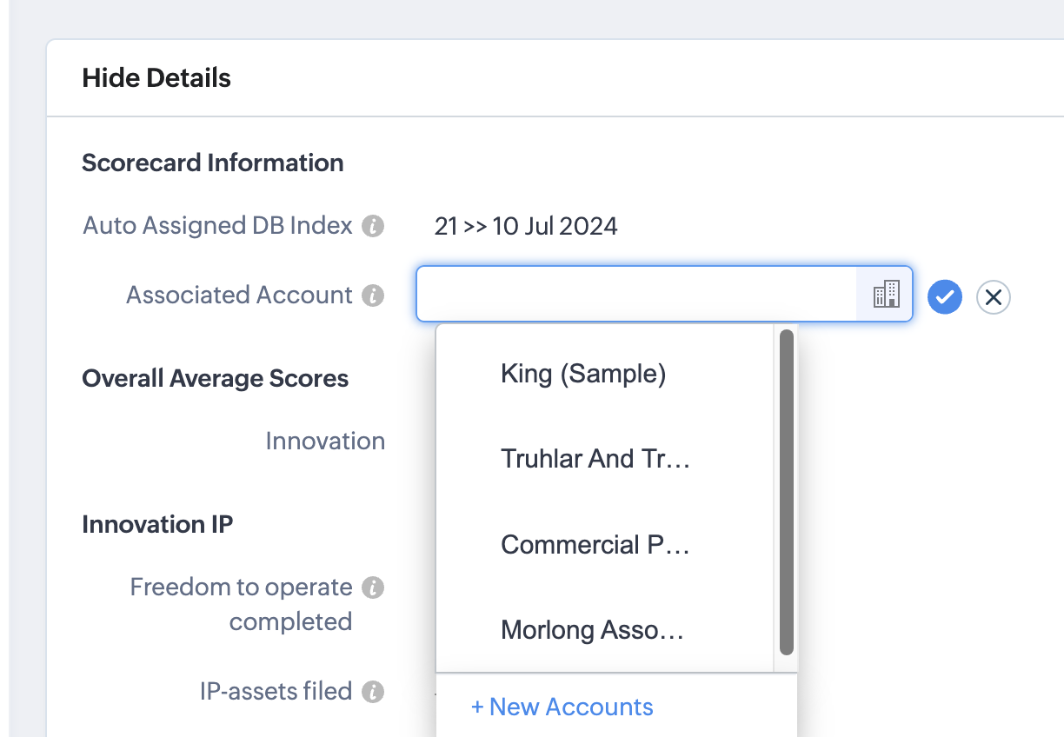
Task: Click info icon beside IP-assets filed
Action: tap(373, 692)
